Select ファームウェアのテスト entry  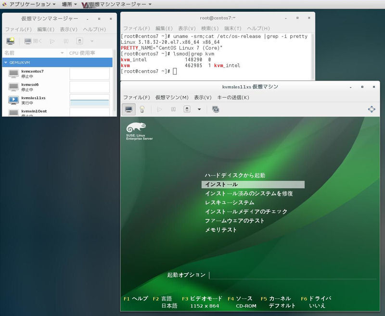pyautogui.click(x=234, y=221)
